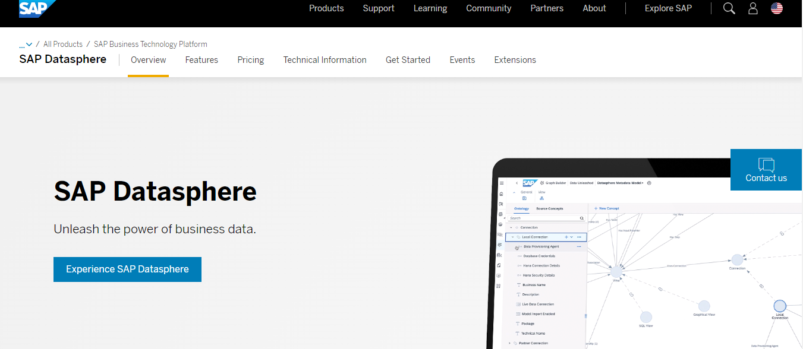Open the Community menu
Viewport: 803px width, 349px height.
[x=489, y=8]
